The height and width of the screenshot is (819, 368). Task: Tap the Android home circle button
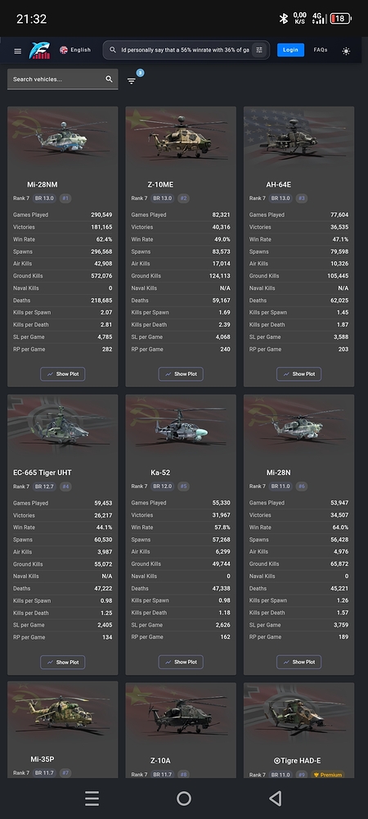pyautogui.click(x=184, y=798)
